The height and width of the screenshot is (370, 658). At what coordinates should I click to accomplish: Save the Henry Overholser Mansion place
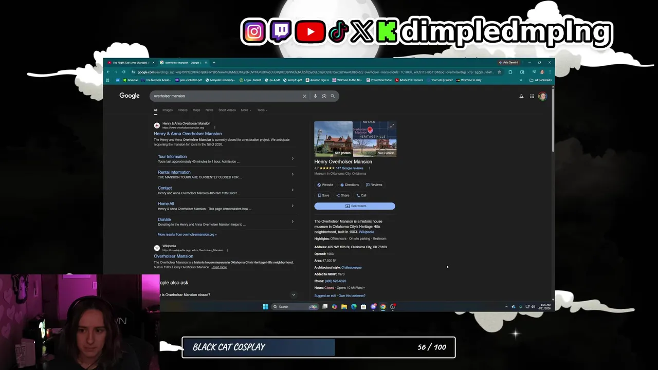pyautogui.click(x=323, y=195)
